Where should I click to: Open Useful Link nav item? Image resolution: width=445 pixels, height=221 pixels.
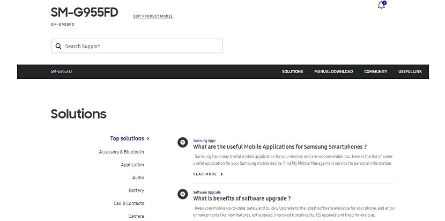(x=410, y=71)
